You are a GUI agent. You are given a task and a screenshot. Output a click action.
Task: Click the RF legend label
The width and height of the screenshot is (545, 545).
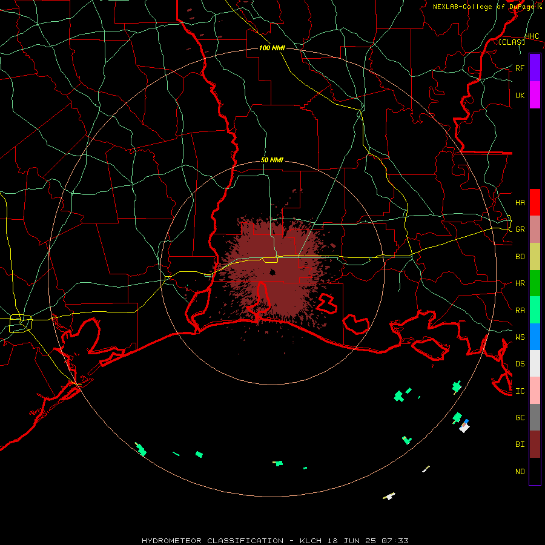click(x=520, y=68)
